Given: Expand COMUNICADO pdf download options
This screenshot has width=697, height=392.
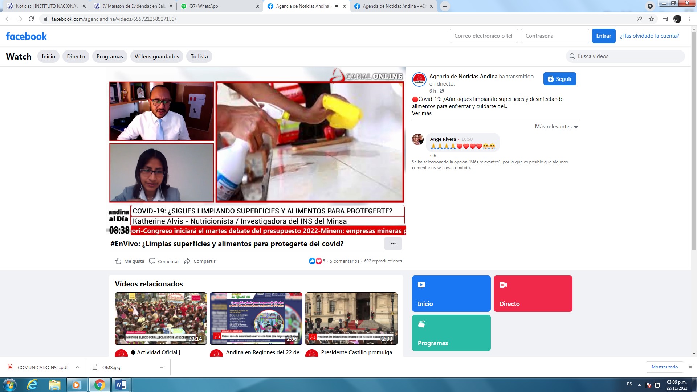Looking at the screenshot, I should pyautogui.click(x=77, y=367).
